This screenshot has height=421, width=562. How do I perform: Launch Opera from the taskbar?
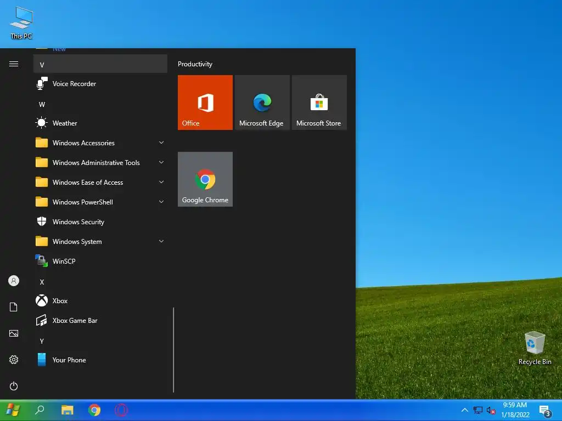(x=121, y=410)
